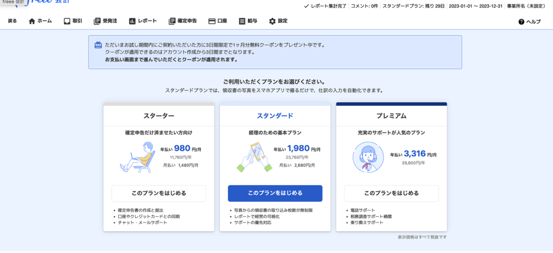553x253 pixels.
Task: Open the ホーム menu
Action: pyautogui.click(x=40, y=21)
